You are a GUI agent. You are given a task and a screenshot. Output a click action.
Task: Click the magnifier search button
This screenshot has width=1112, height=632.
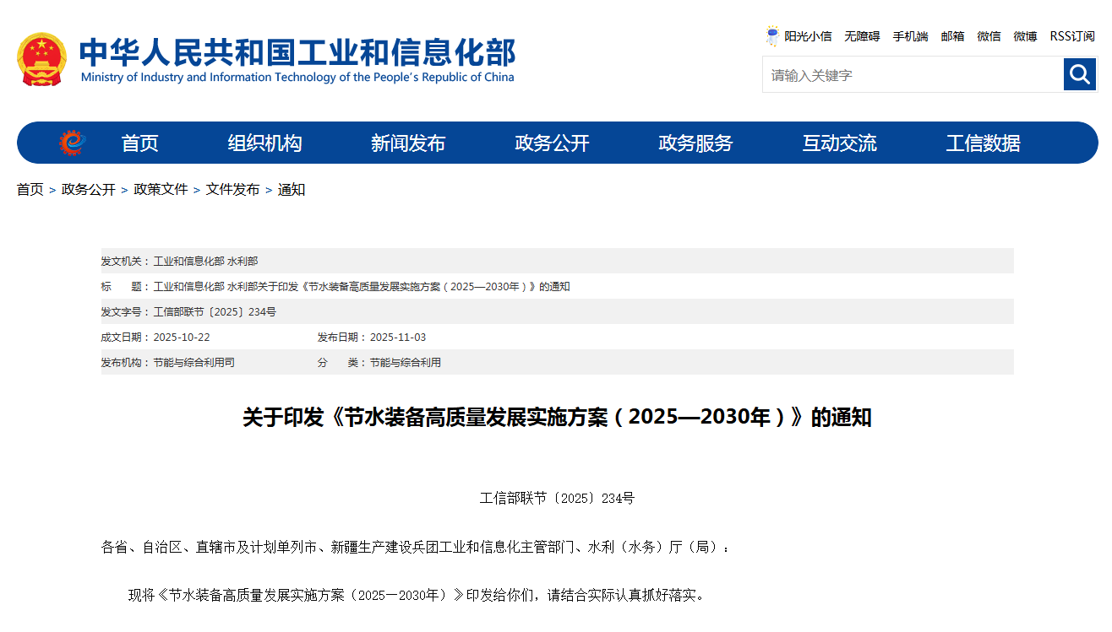pos(1079,74)
